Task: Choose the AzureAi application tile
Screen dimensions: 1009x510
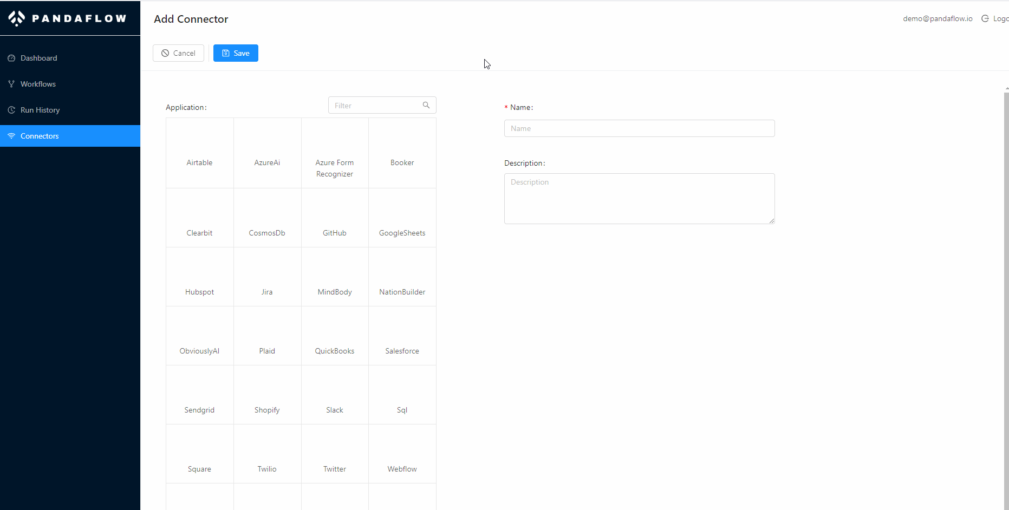Action: pyautogui.click(x=267, y=153)
